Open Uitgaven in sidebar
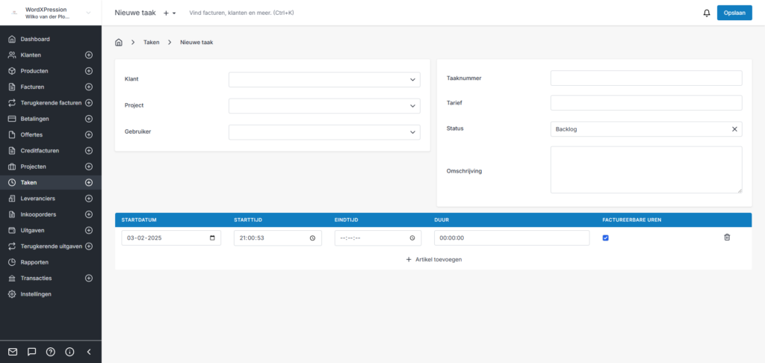Image resolution: width=765 pixels, height=363 pixels. 33,230
